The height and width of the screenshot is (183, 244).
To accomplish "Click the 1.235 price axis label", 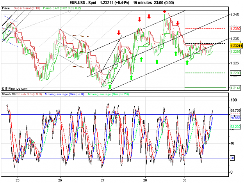I will pyautogui.click(x=234, y=39).
